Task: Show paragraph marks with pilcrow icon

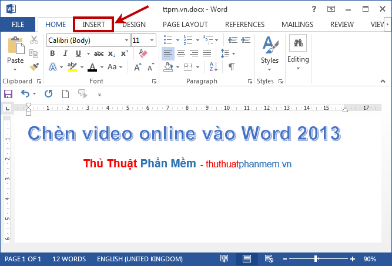Action: (x=231, y=67)
